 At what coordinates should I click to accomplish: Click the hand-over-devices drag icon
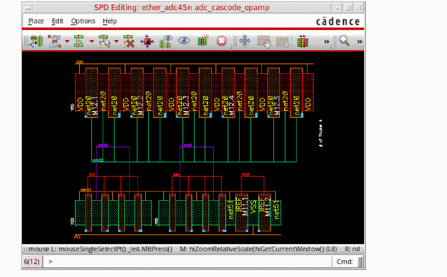click(x=264, y=41)
